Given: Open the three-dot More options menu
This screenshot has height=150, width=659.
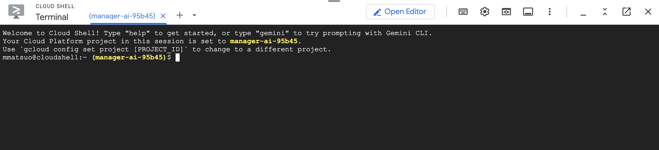Looking at the screenshot, I should [x=549, y=12].
